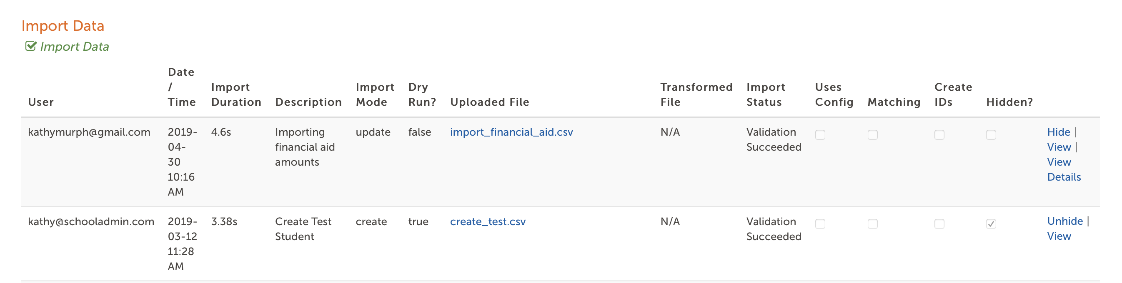Click the Uploaded File column header
This screenshot has height=283, width=1122.
pyautogui.click(x=490, y=102)
